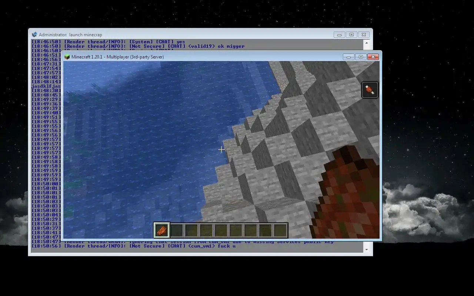Click the [18:49:29] timestamp in console
The width and height of the screenshot is (474, 296).
pyautogui.click(x=46, y=100)
